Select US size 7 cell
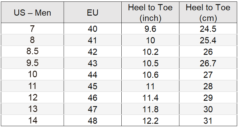The image size is (238, 127). click(32, 29)
